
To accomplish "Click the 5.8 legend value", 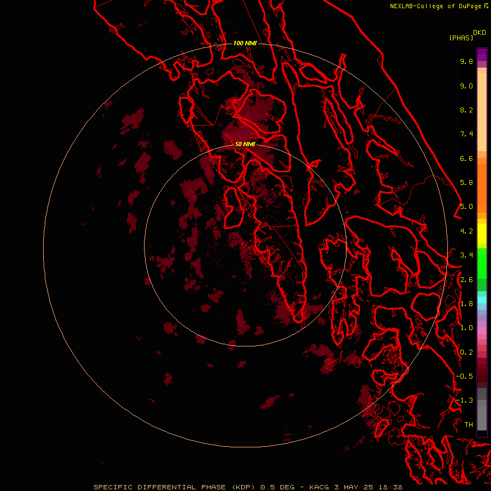I will [466, 183].
